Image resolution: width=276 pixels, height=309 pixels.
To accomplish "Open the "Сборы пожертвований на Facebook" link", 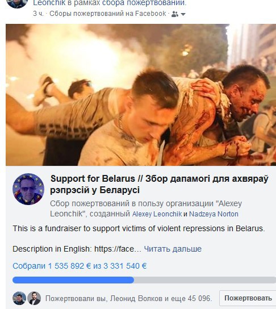I will click(x=108, y=14).
